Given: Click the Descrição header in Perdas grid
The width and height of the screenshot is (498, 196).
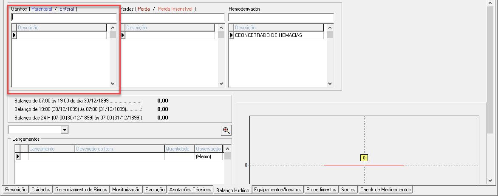Looking at the screenshot, I should pos(170,28).
